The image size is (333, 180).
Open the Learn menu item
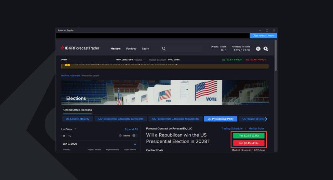pos(145,49)
